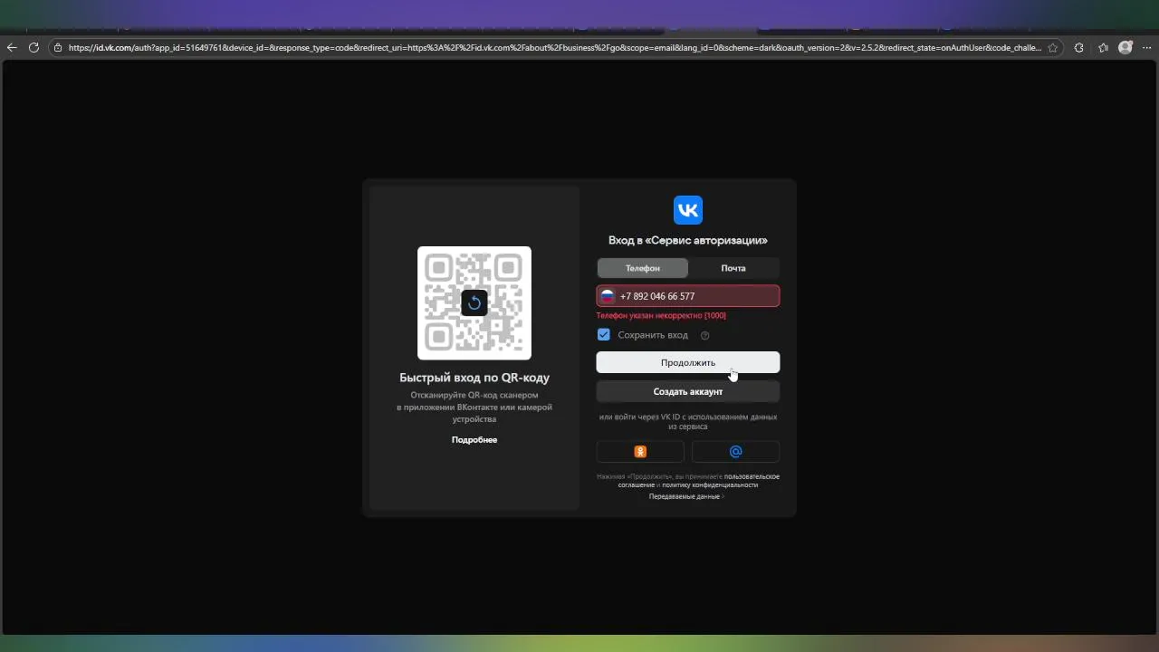Click the QR code image
1159x652 pixels.
tap(474, 302)
